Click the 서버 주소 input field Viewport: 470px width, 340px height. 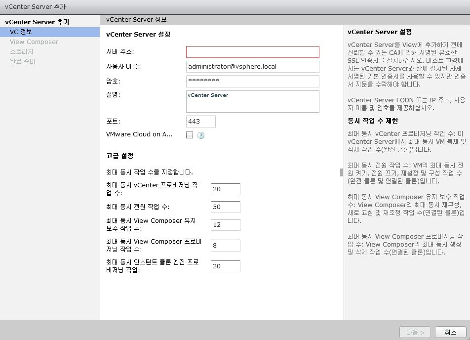[253, 52]
